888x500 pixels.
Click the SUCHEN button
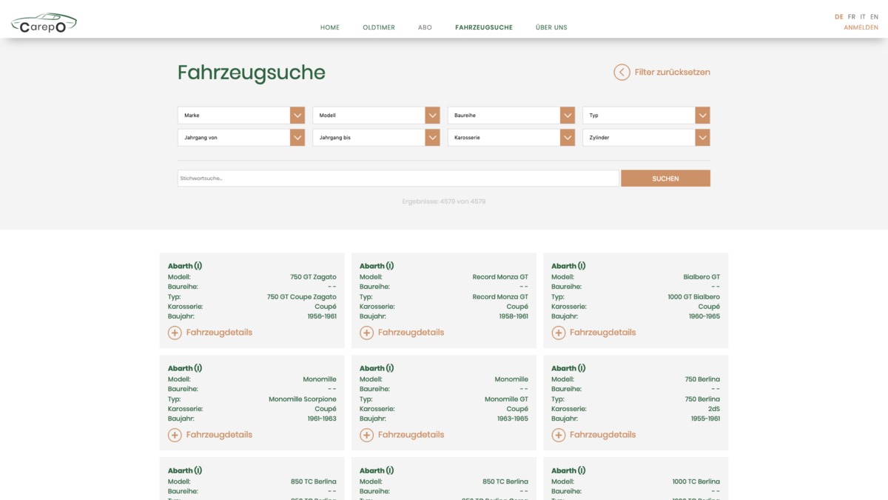(665, 179)
